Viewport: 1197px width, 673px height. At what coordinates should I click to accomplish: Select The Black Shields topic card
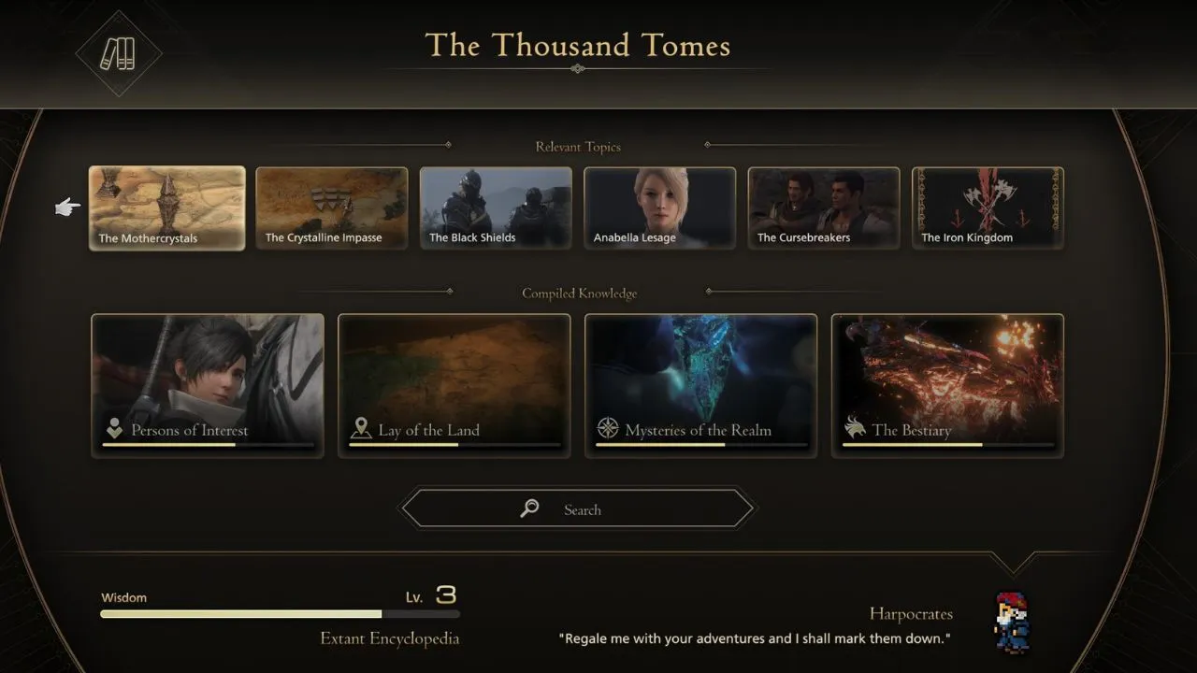496,208
